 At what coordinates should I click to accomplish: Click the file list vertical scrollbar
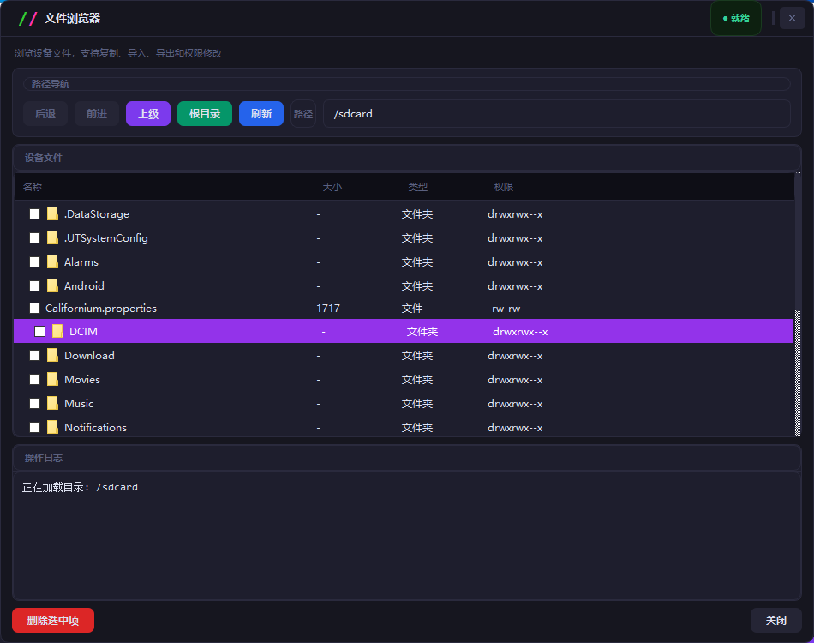[x=798, y=373]
